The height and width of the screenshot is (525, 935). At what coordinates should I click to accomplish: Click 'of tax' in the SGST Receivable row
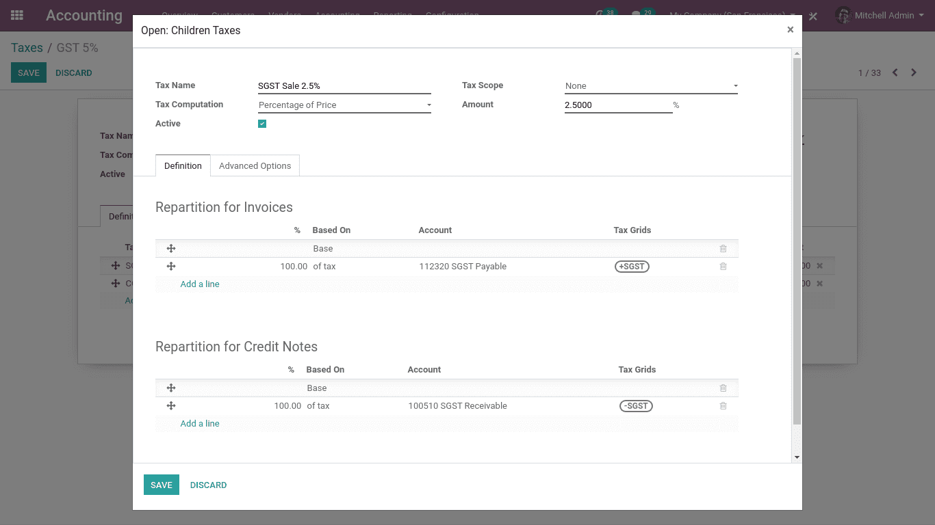(x=318, y=406)
